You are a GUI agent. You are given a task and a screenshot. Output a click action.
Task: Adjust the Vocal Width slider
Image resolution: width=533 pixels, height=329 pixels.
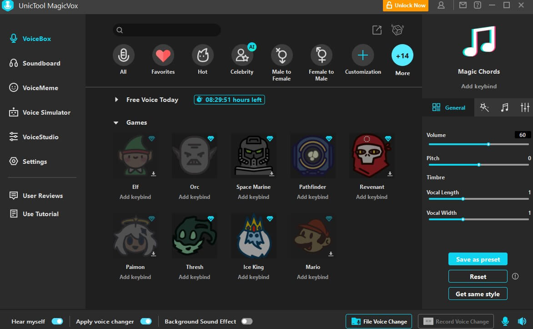[478, 219]
